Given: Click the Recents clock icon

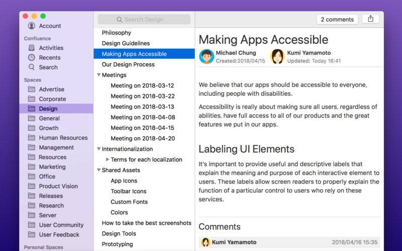Looking at the screenshot, I should coord(32,57).
